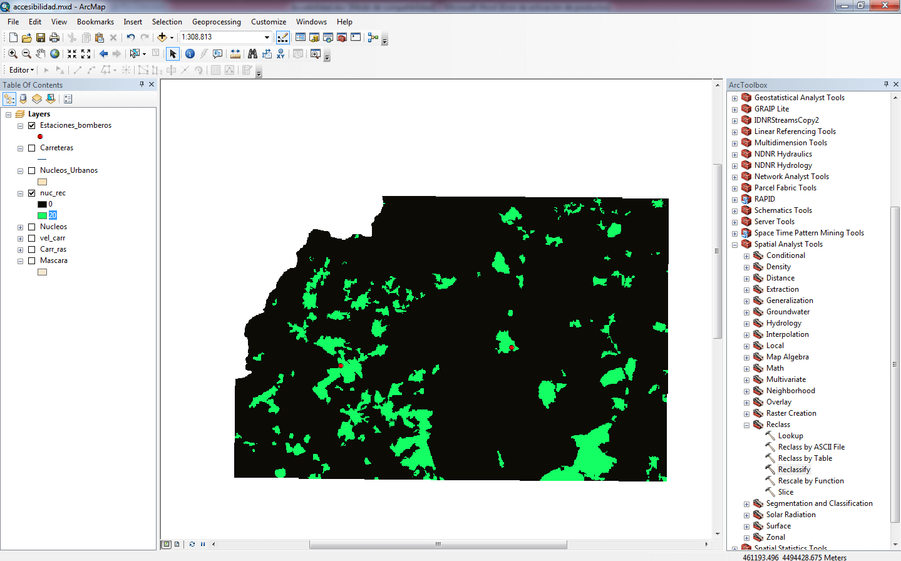Select the Identify tool

click(x=190, y=54)
